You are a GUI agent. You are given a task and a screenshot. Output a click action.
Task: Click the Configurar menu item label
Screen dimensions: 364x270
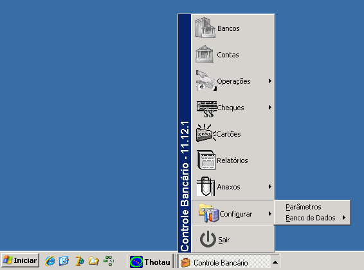tap(235, 214)
